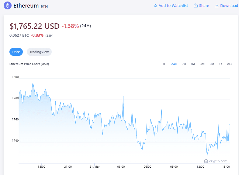239x175 pixels.
Task: Click the Ethereum Price Chart (USD) label
Action: (29, 64)
